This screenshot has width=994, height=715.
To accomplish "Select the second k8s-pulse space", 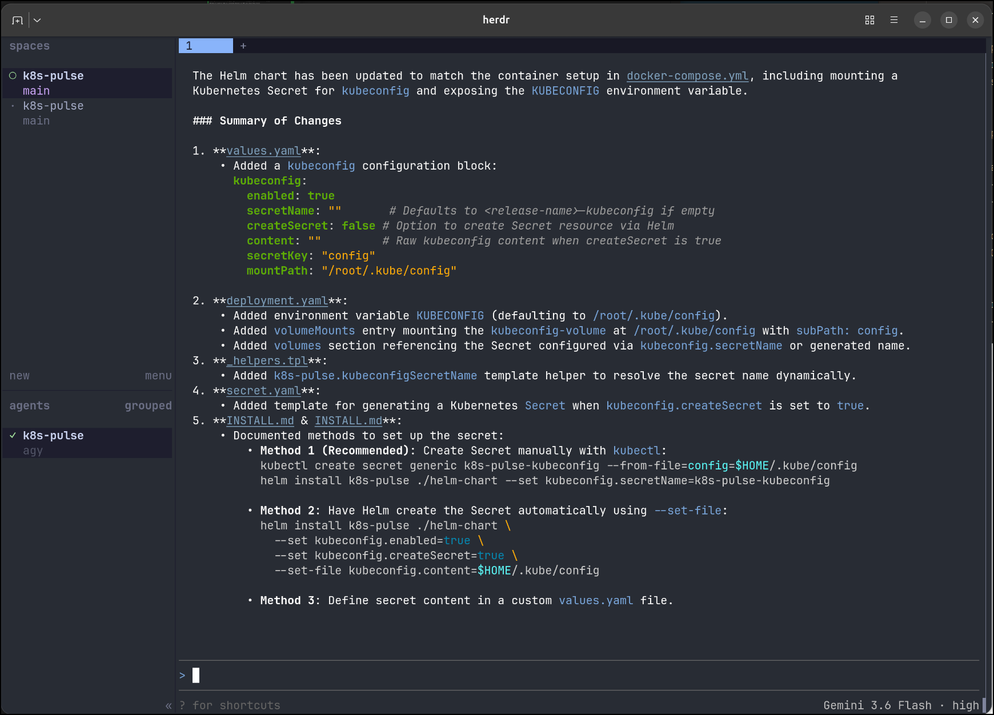I will click(87, 113).
